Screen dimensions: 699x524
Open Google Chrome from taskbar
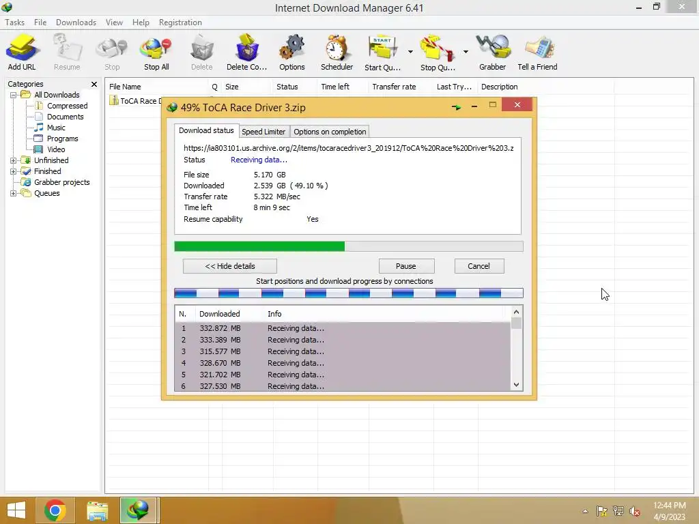tap(55, 510)
